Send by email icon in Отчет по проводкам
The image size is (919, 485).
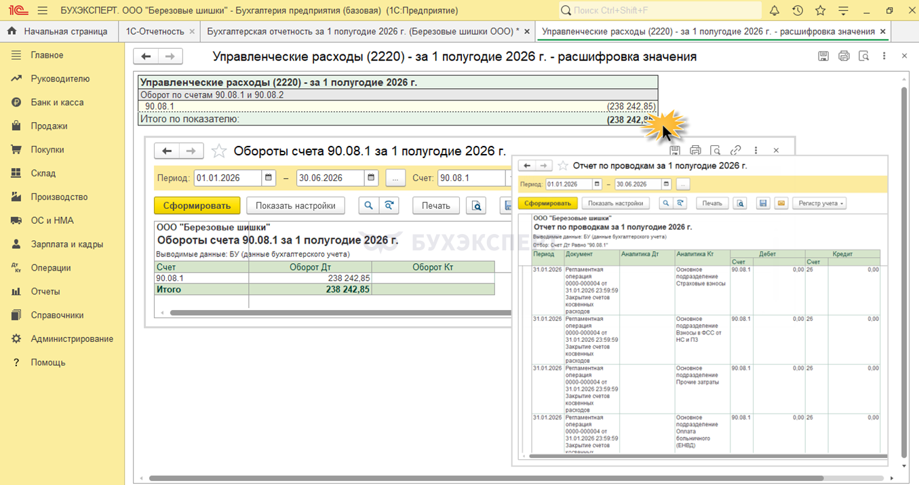click(781, 203)
